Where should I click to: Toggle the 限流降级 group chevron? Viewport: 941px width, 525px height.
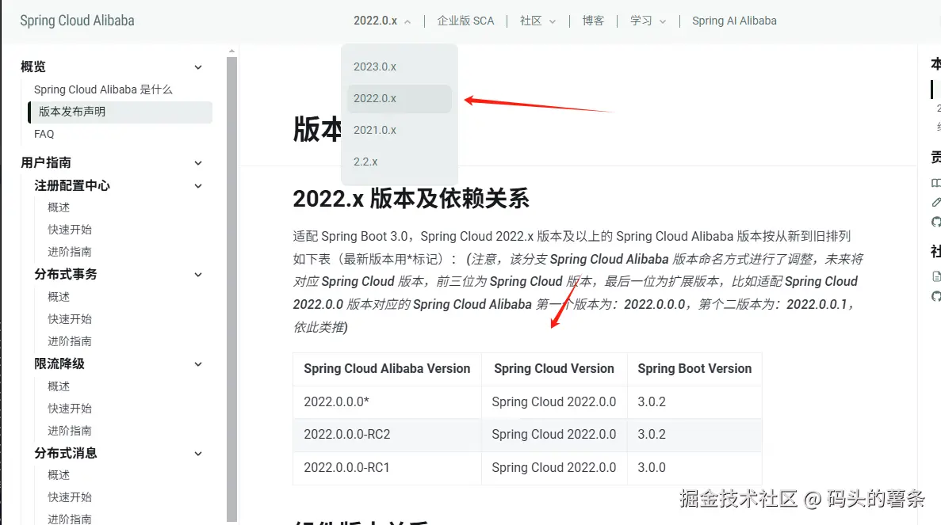click(198, 363)
